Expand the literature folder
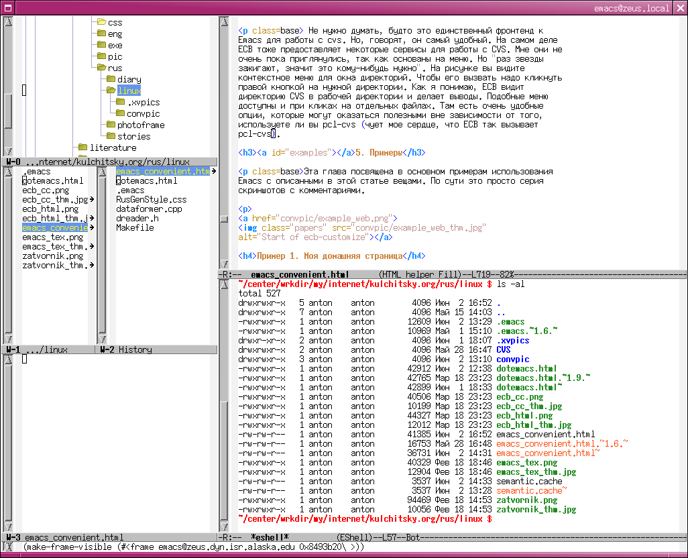The image size is (688, 558). tap(82, 148)
